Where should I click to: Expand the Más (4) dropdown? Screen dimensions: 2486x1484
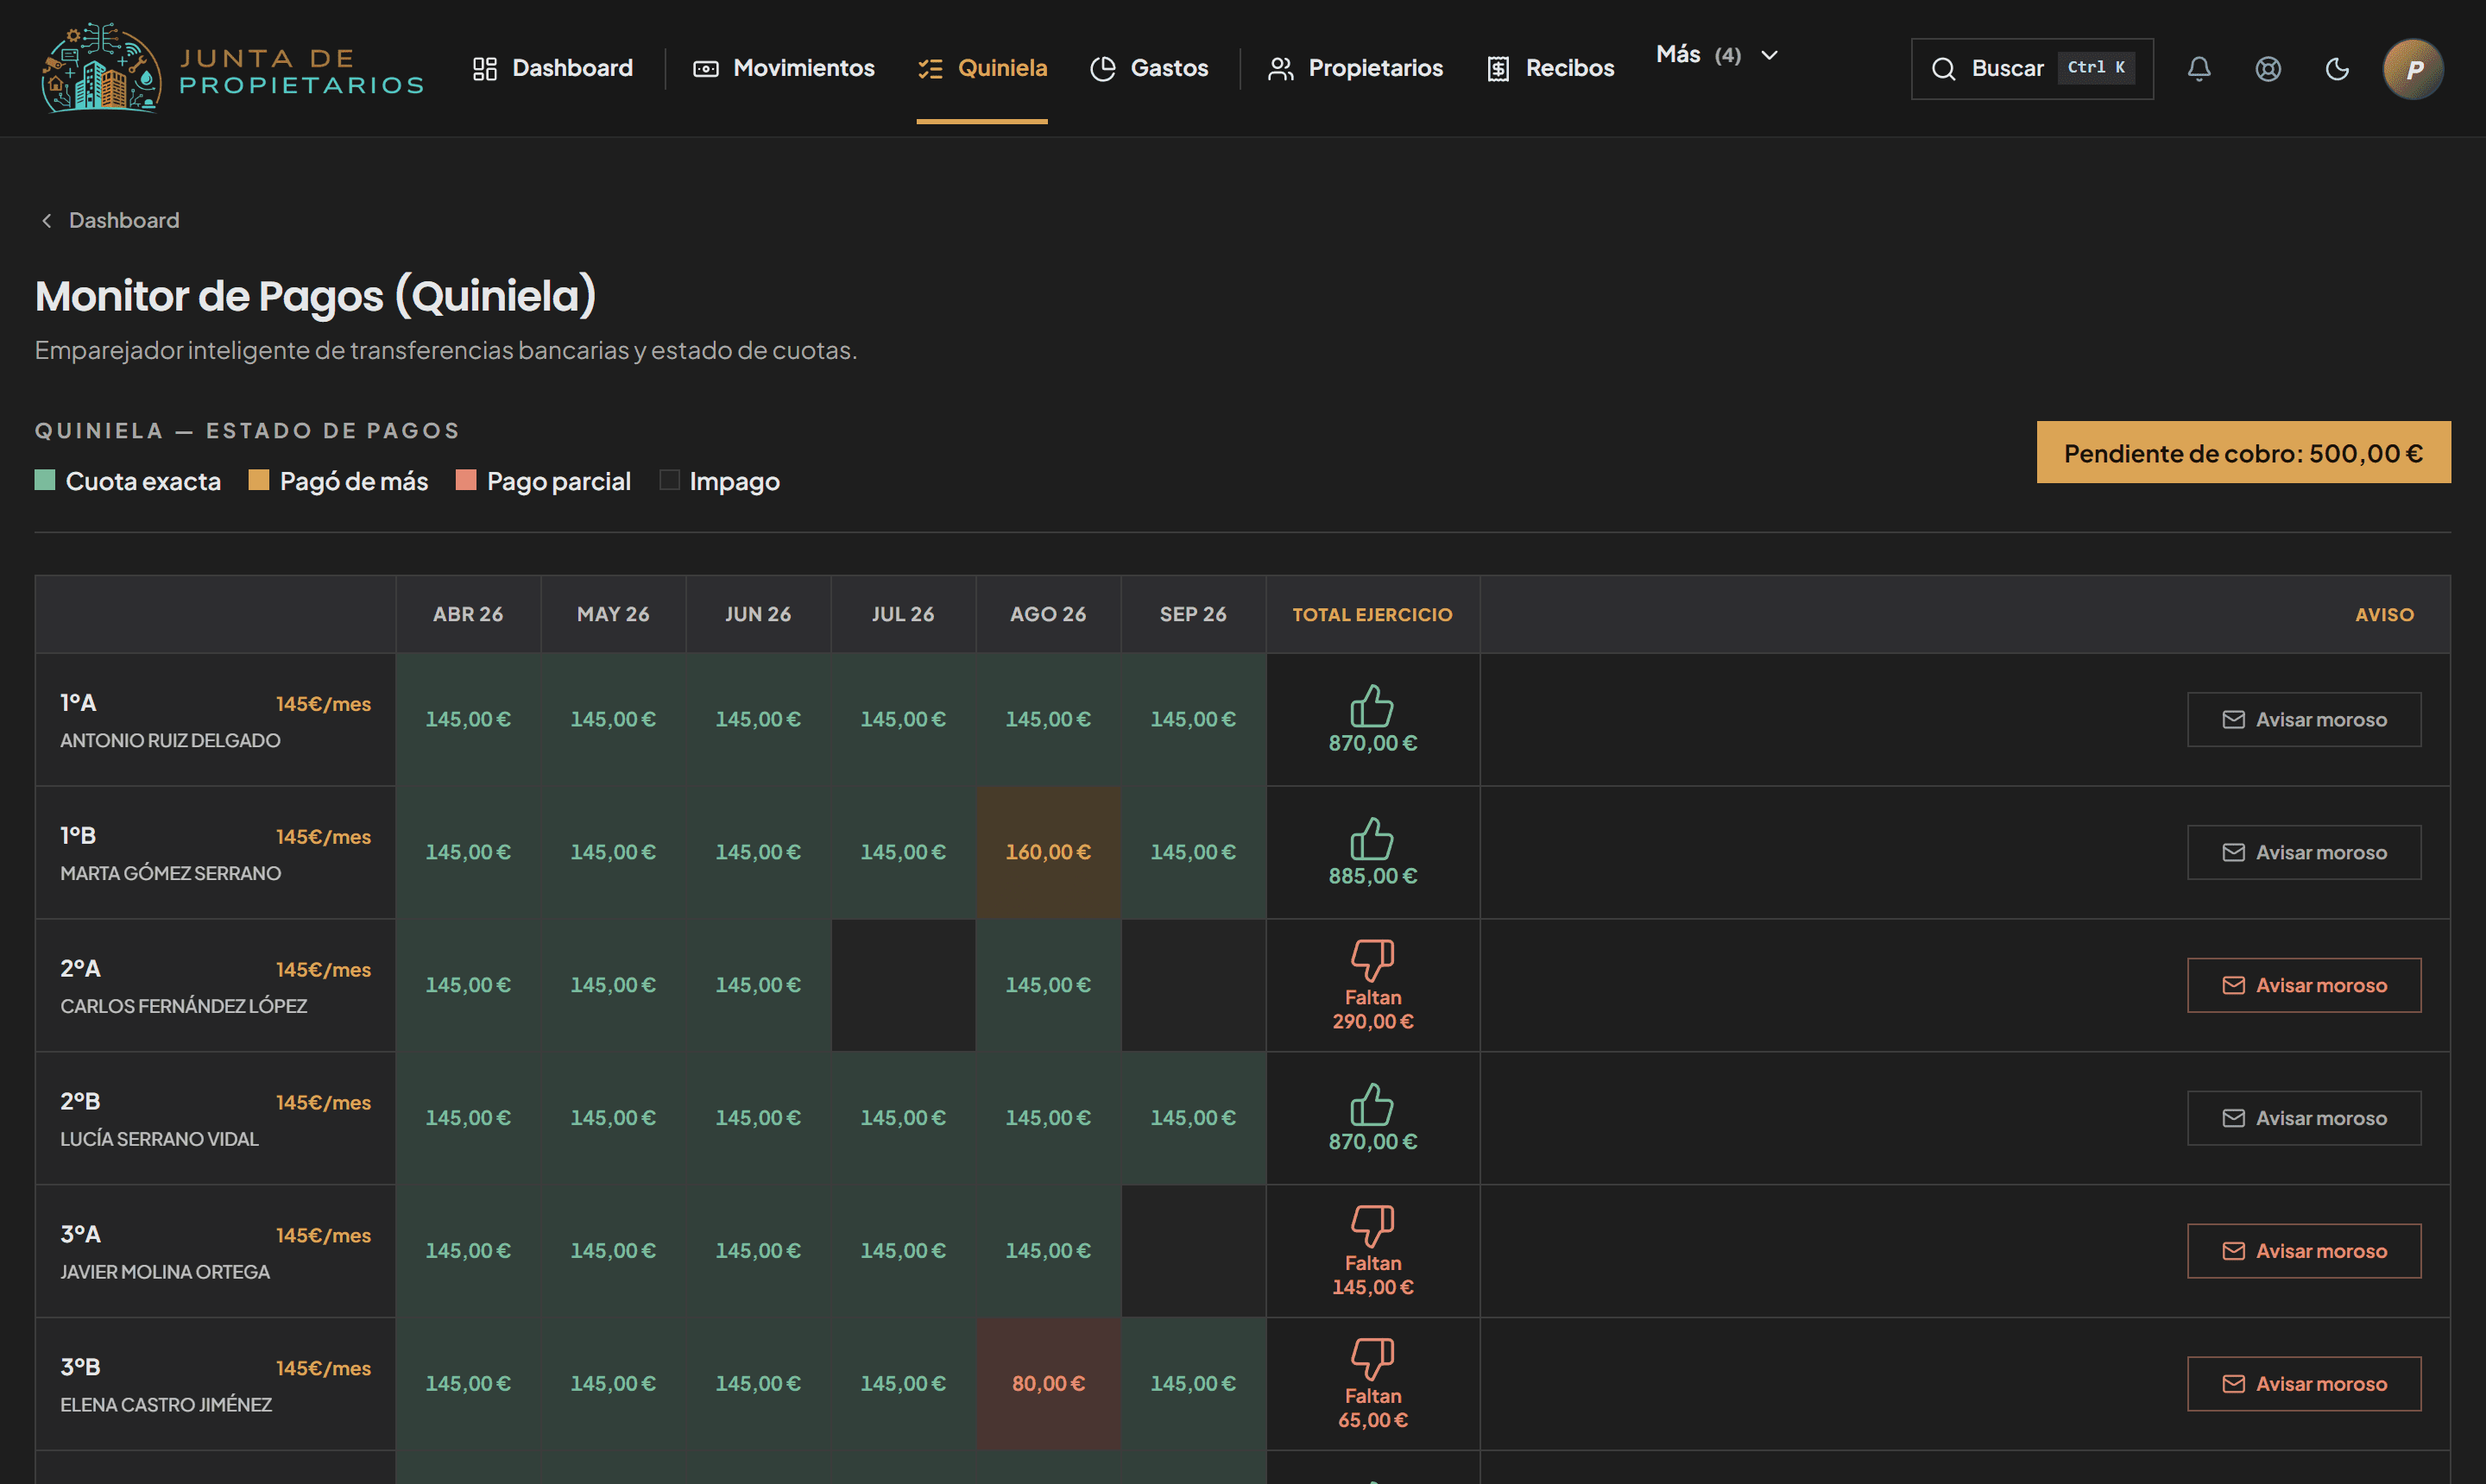point(1717,55)
